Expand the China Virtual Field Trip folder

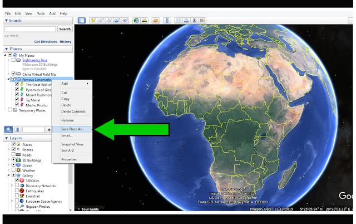point(9,74)
